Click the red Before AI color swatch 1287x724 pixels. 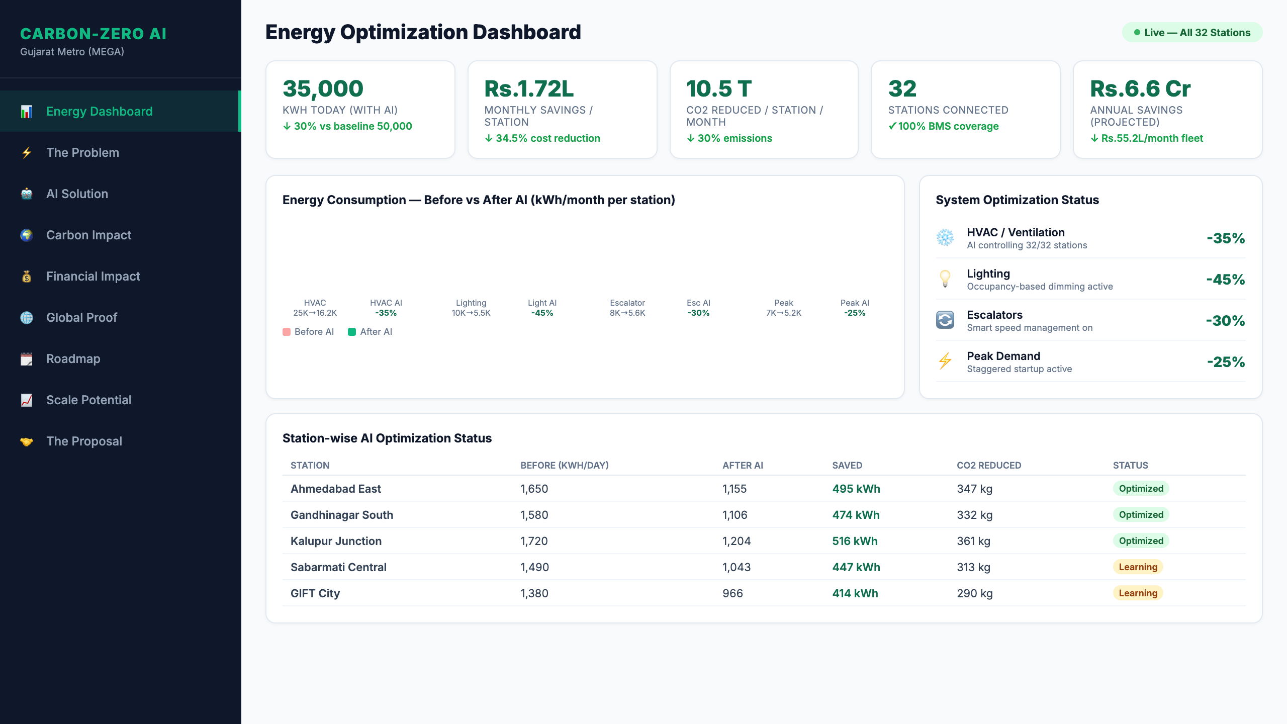click(287, 331)
